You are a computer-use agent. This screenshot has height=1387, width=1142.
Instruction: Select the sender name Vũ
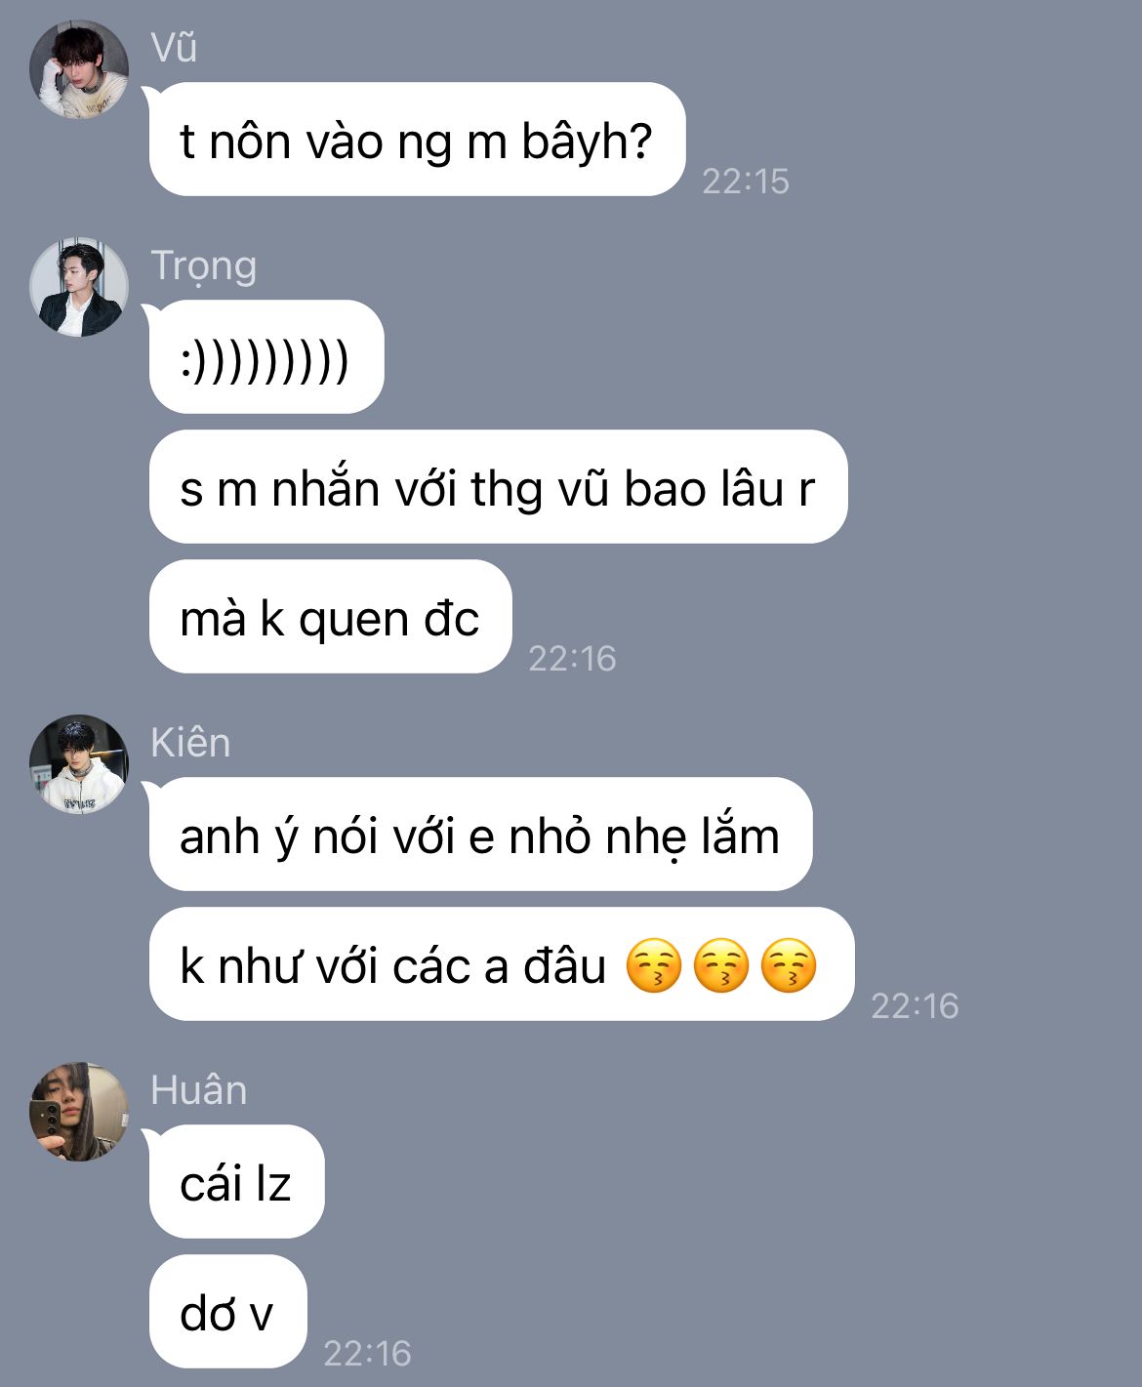(x=174, y=48)
